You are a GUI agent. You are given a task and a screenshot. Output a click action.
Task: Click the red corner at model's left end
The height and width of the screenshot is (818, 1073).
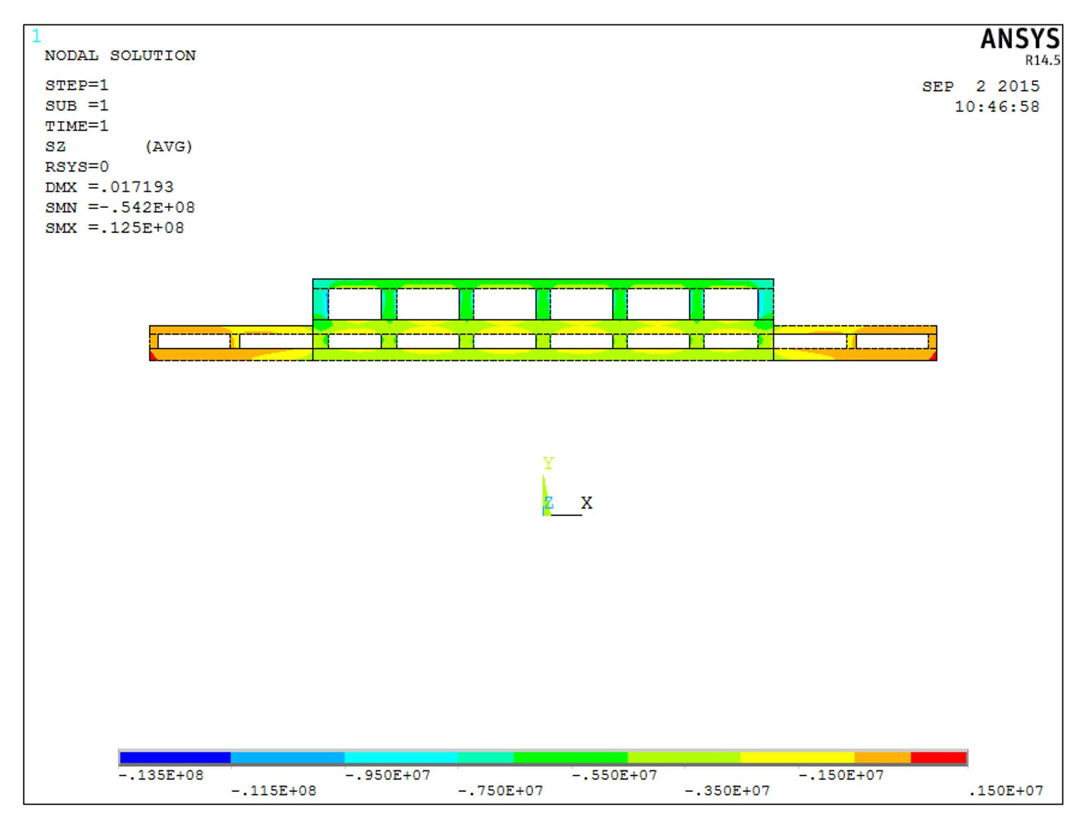click(153, 356)
